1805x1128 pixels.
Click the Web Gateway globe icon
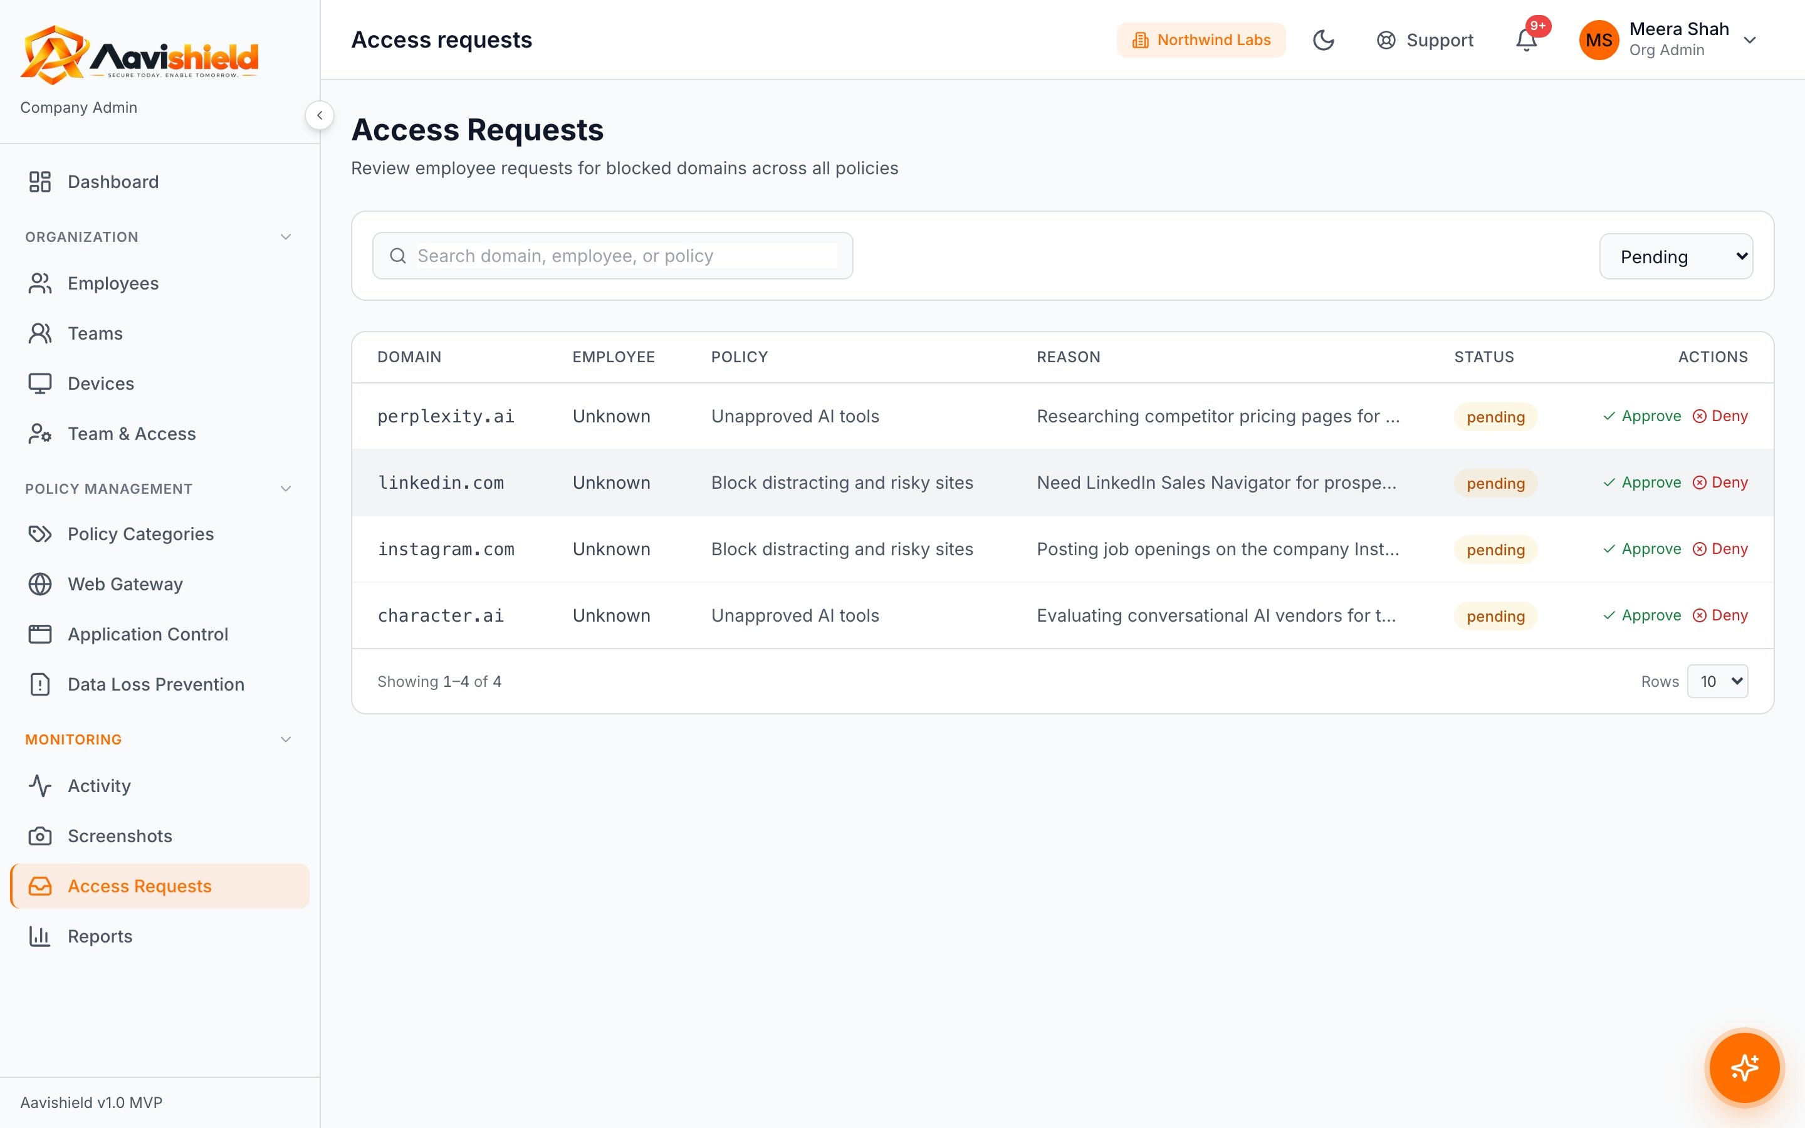(x=40, y=584)
